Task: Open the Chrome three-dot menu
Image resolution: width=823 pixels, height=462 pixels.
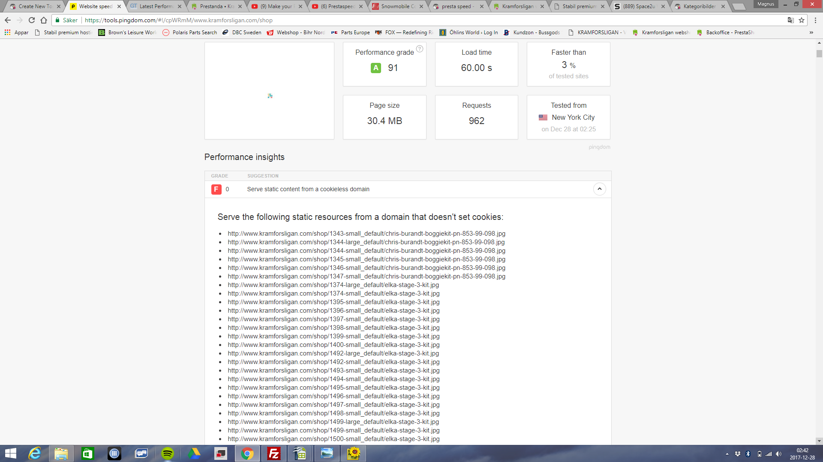Action: click(815, 20)
